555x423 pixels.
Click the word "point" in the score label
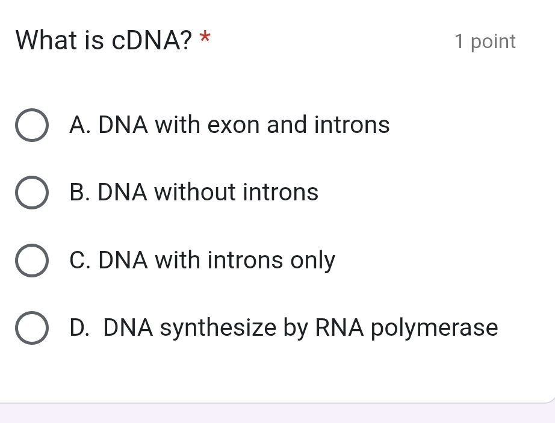tap(494, 42)
